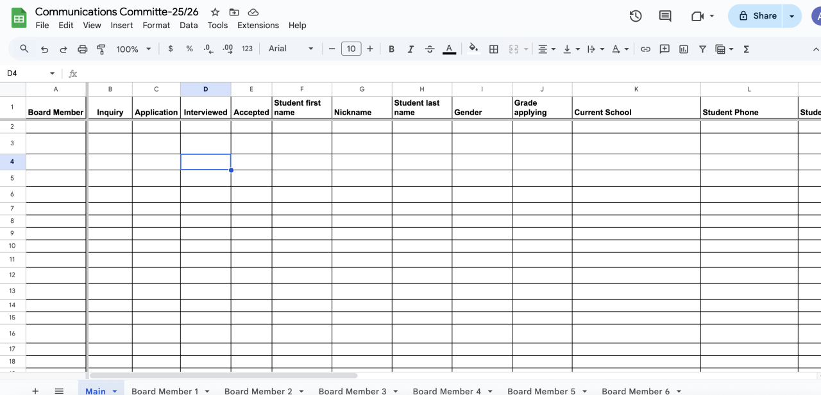The image size is (821, 395).
Task: Open the borders tool
Action: 493,49
